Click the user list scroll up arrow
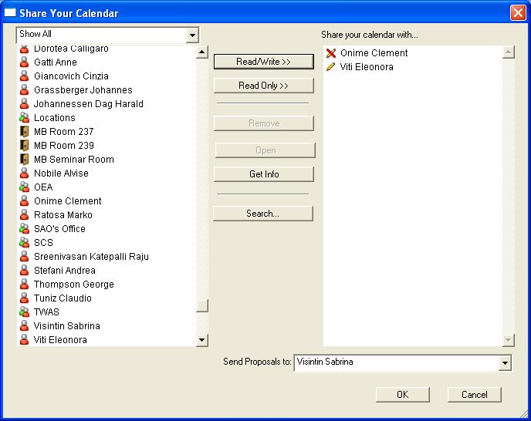This screenshot has height=421, width=531. coord(202,52)
